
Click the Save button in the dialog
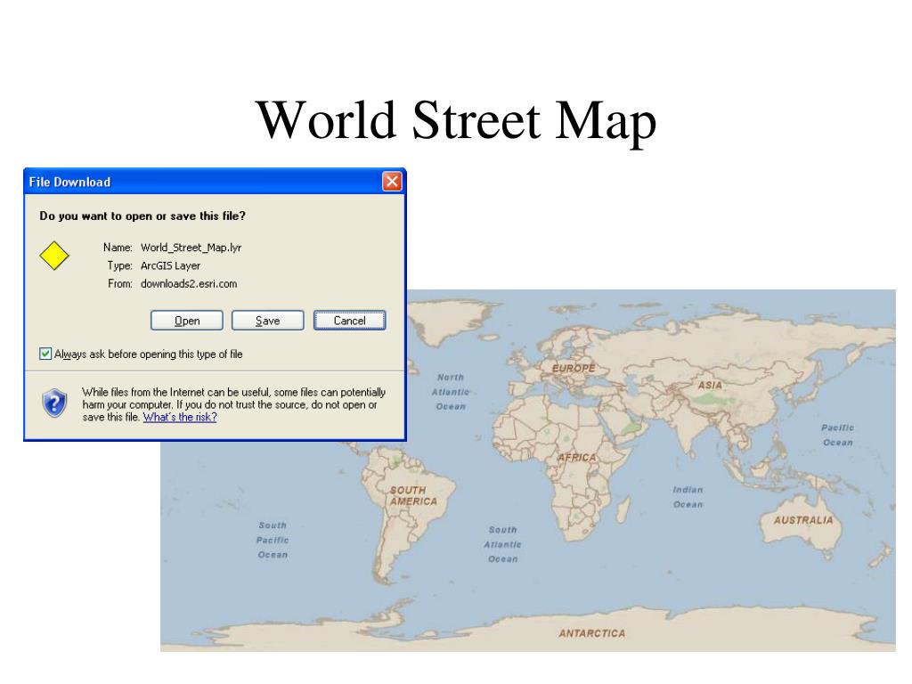(267, 321)
